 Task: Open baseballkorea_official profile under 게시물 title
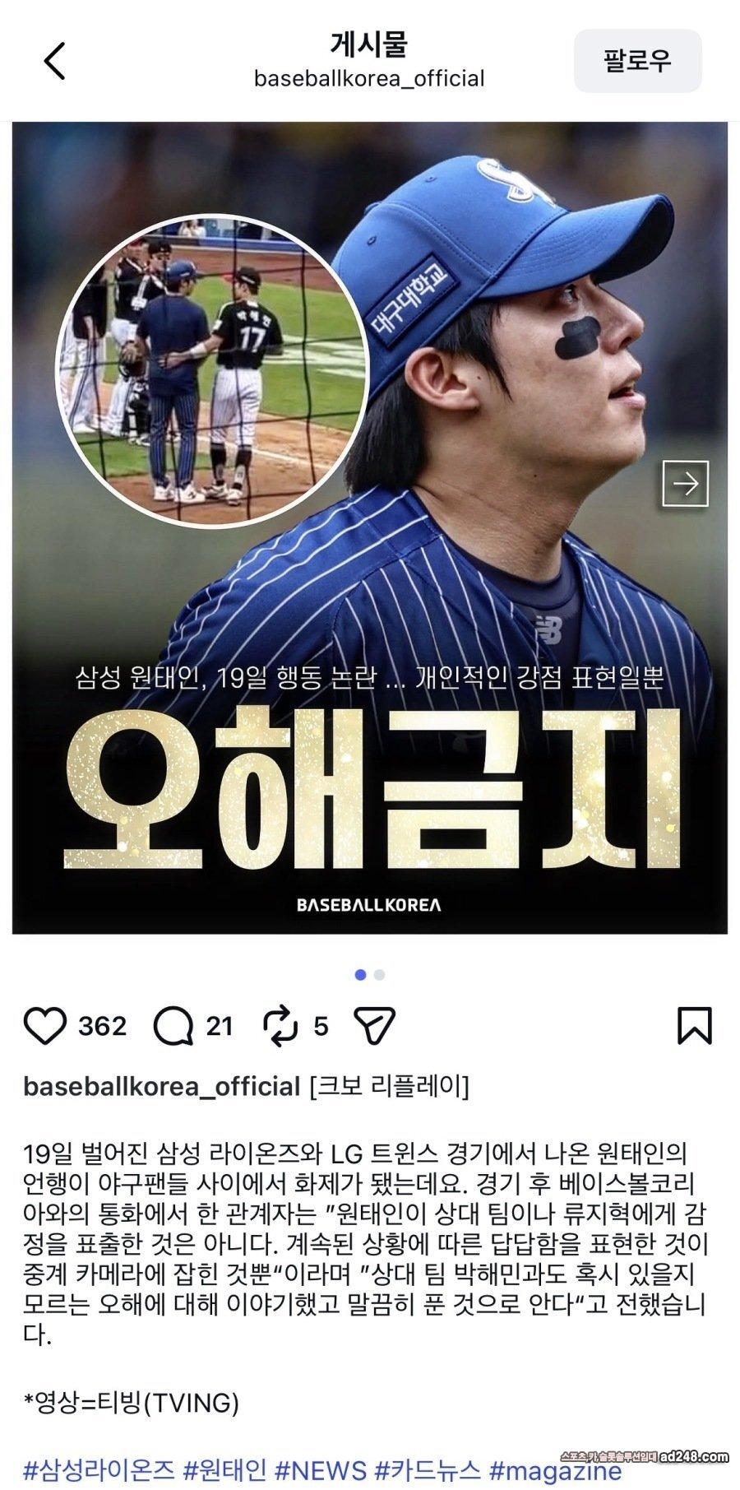[x=369, y=79]
